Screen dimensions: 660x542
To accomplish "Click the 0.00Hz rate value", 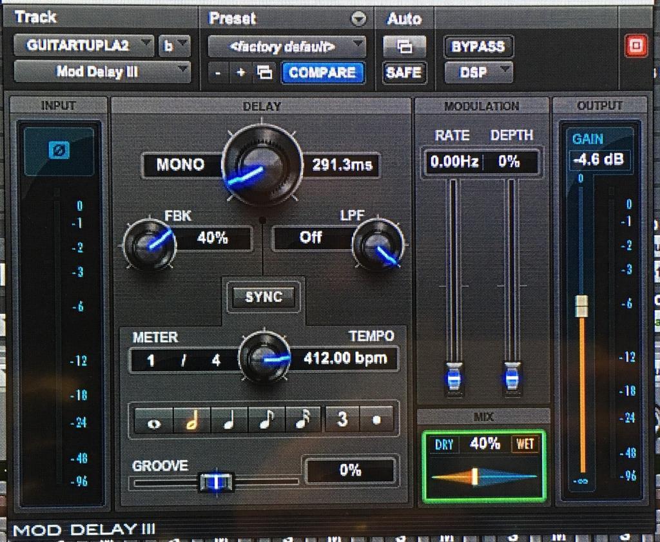I will click(454, 162).
